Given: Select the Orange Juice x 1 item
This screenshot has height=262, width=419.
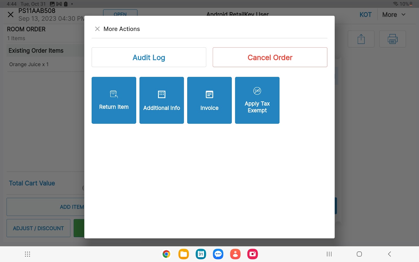Looking at the screenshot, I should tap(29, 64).
